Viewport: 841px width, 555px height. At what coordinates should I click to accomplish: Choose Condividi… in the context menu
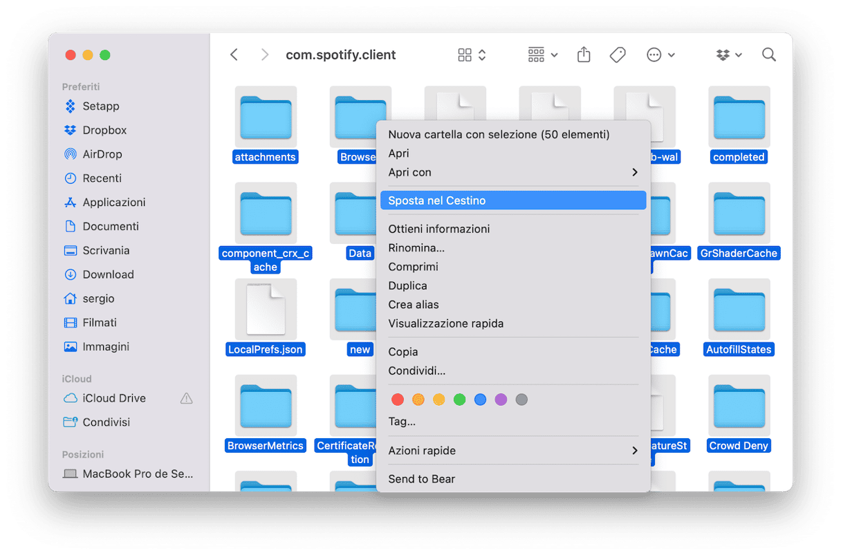[513, 370]
